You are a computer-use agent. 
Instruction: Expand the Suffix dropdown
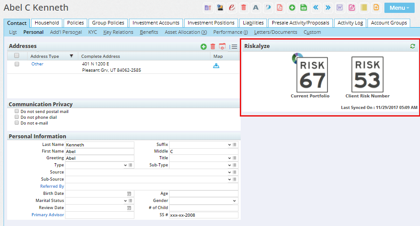229,145
